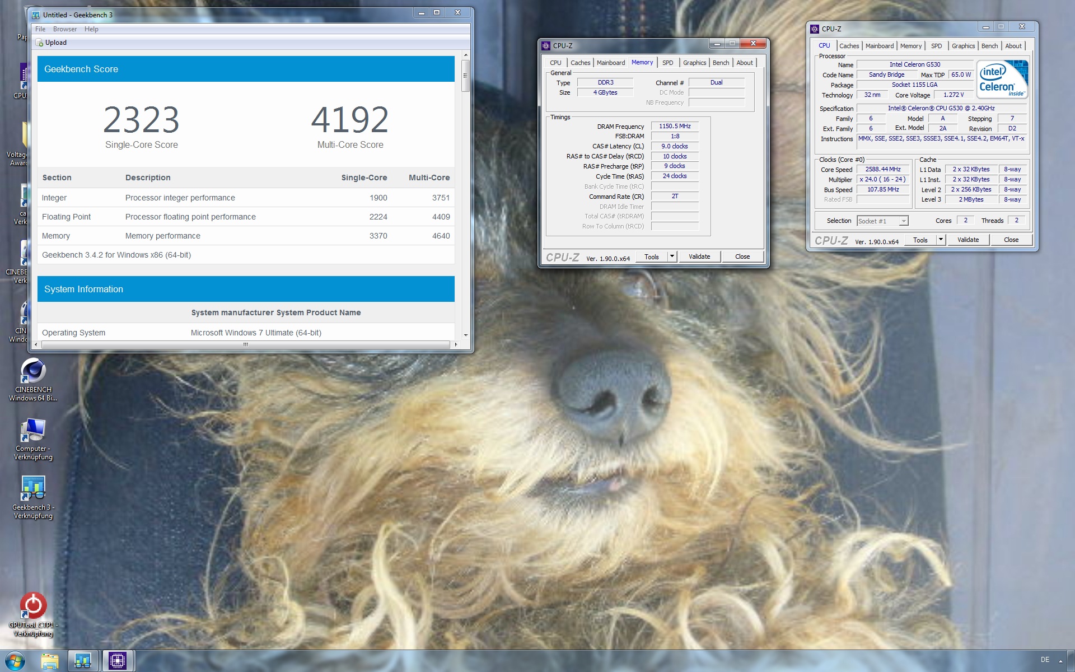This screenshot has height=672, width=1075.
Task: Click the Integer section row
Action: pyautogui.click(x=246, y=198)
